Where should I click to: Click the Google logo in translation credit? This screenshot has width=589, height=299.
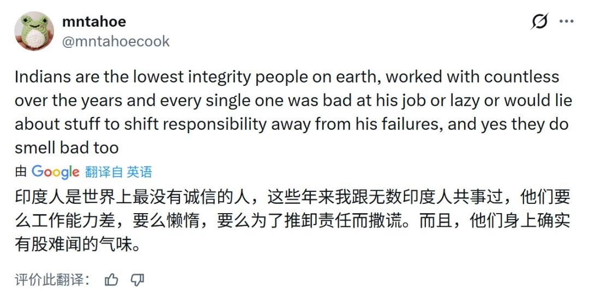[56, 172]
